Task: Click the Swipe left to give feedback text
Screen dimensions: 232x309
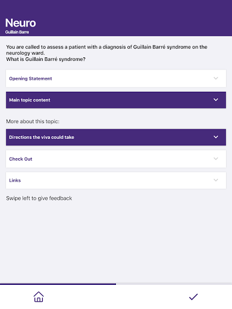Action: pos(39,199)
